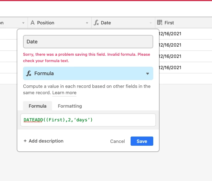Open the dropdown arrow of the leftmost column

[x=23, y=23]
